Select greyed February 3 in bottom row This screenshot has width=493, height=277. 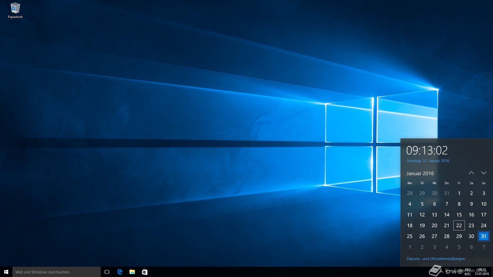tap(434, 247)
